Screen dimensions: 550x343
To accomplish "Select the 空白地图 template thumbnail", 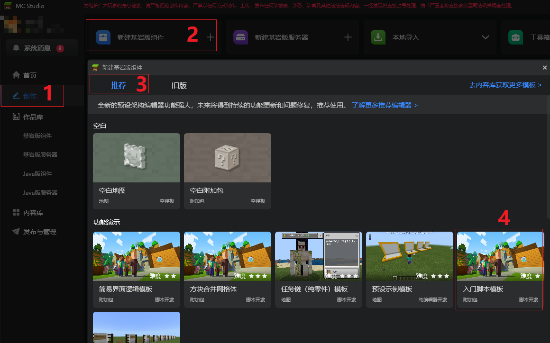I will point(137,158).
